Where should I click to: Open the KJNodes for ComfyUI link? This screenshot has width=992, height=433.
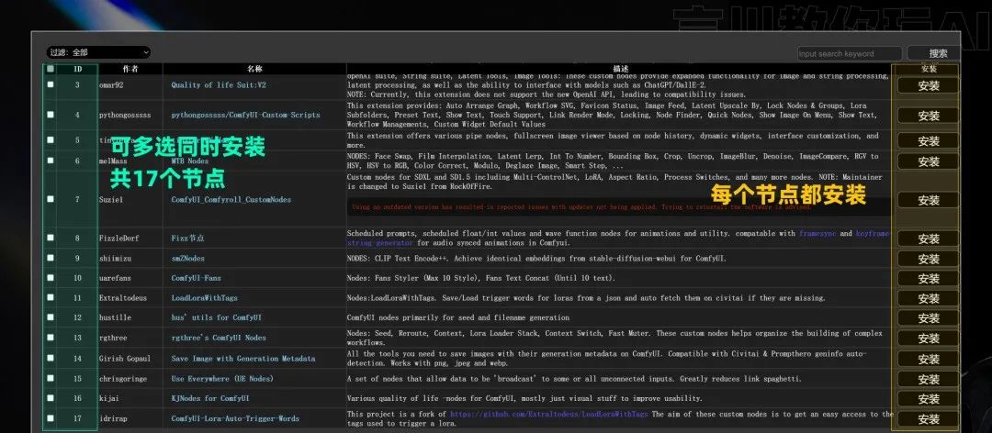210,398
